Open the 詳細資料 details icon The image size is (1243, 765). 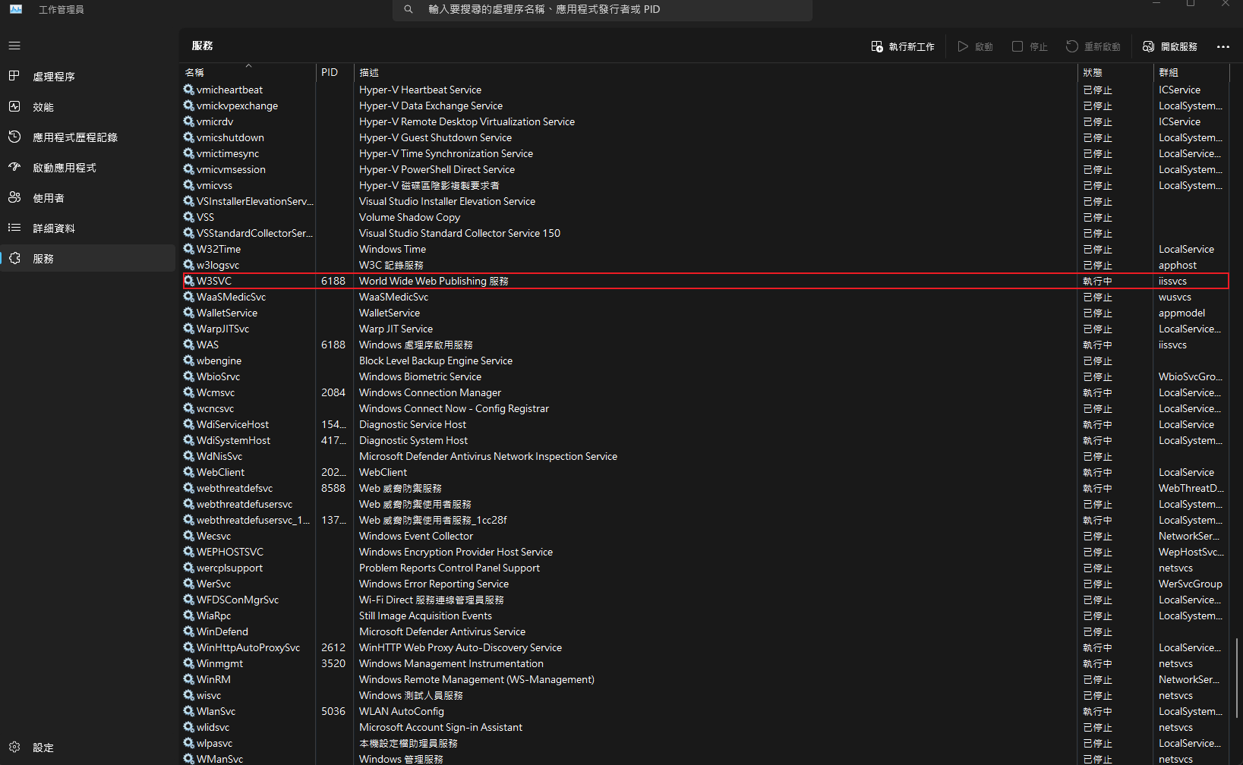click(x=14, y=228)
